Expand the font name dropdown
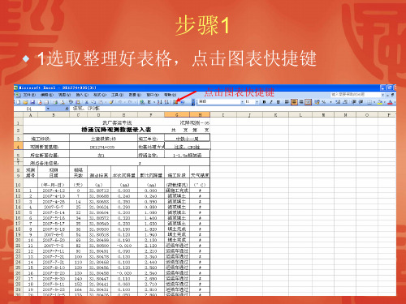Viewport: 406px width, 304px height. (242, 102)
